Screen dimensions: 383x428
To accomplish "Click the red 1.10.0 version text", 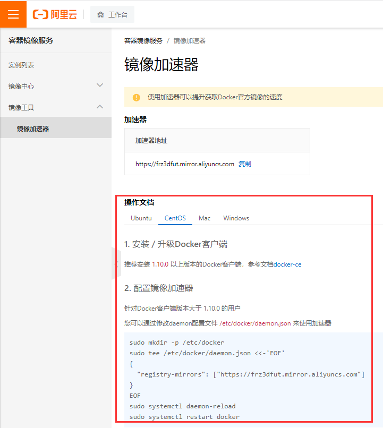I will click(160, 264).
